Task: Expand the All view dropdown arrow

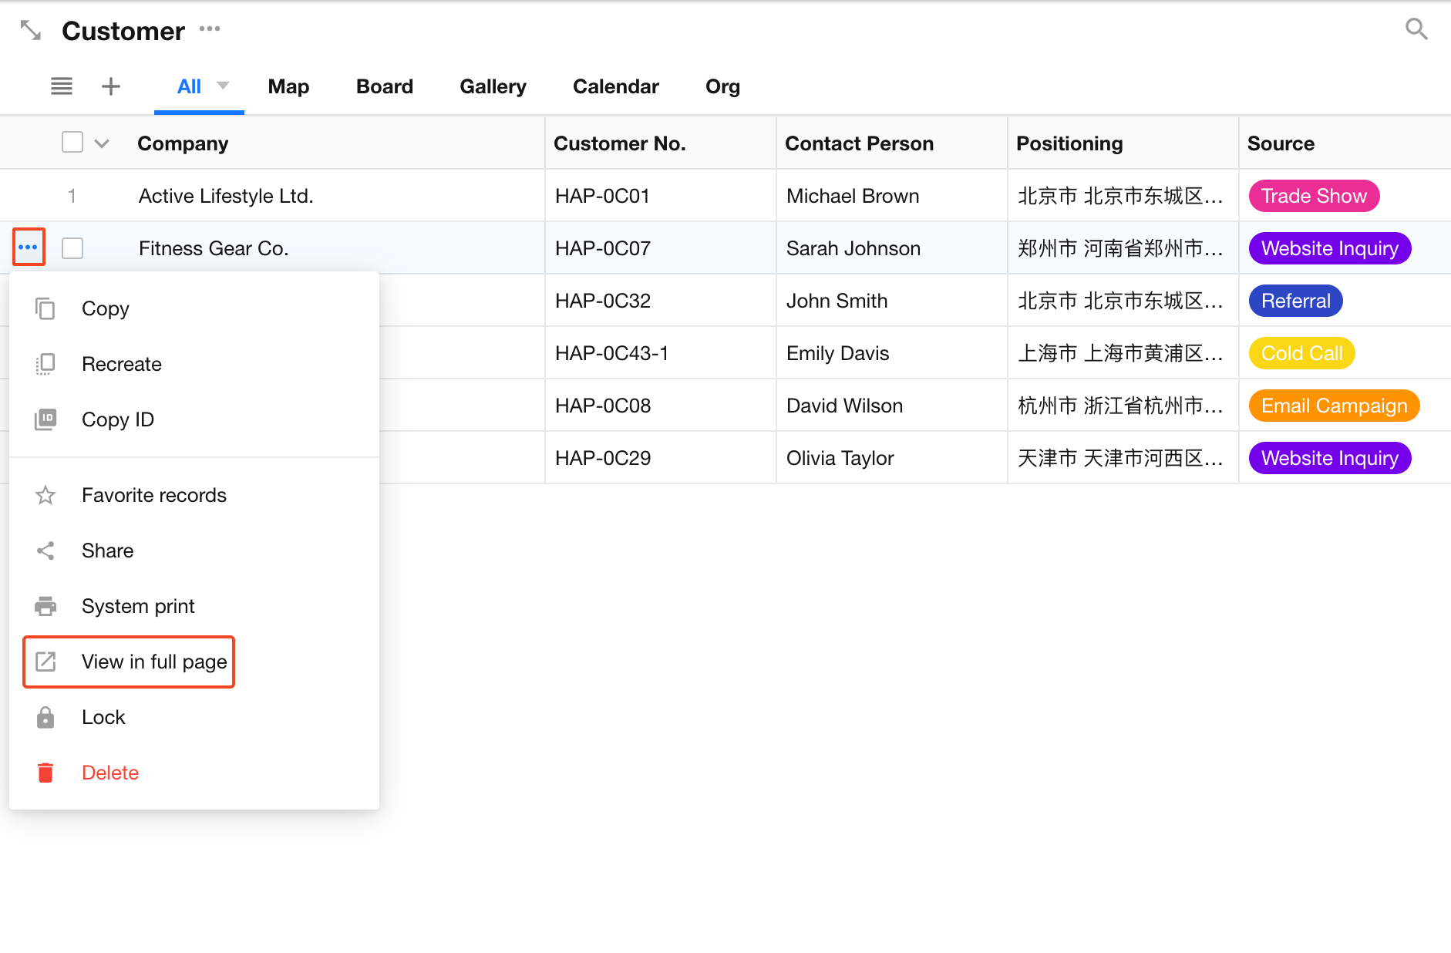Action: point(223,86)
